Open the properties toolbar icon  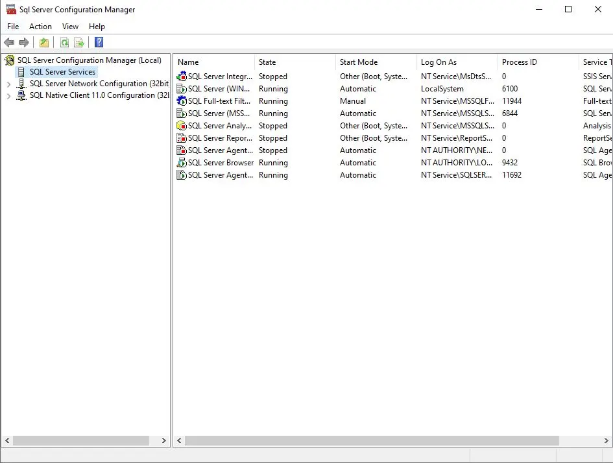tap(43, 42)
